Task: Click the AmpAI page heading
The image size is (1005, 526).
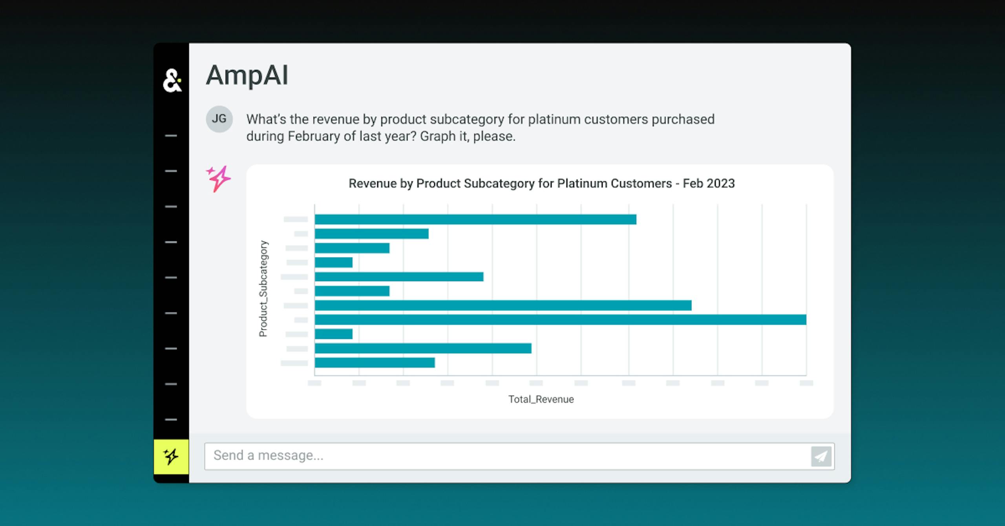Action: click(247, 75)
